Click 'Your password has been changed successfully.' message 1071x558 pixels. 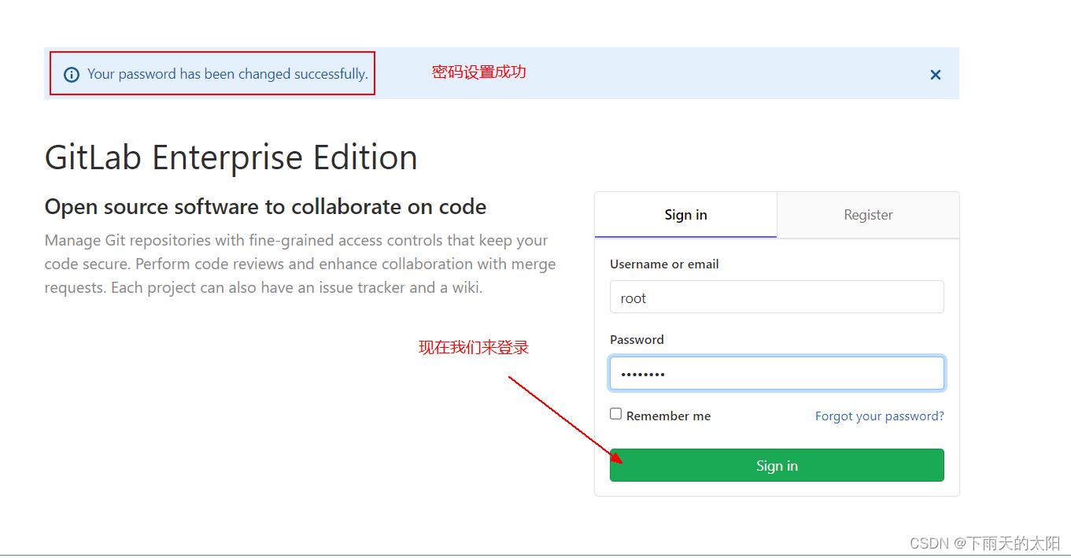click(x=227, y=74)
